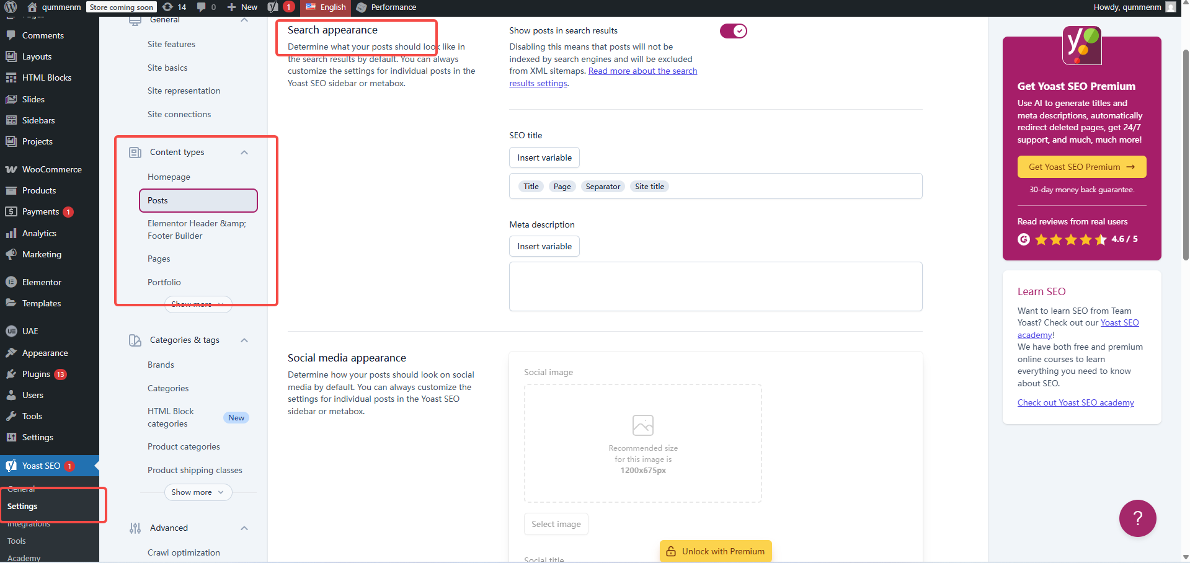Expand Show more under Categories & tags
This screenshot has height=563, width=1190.
[198, 492]
